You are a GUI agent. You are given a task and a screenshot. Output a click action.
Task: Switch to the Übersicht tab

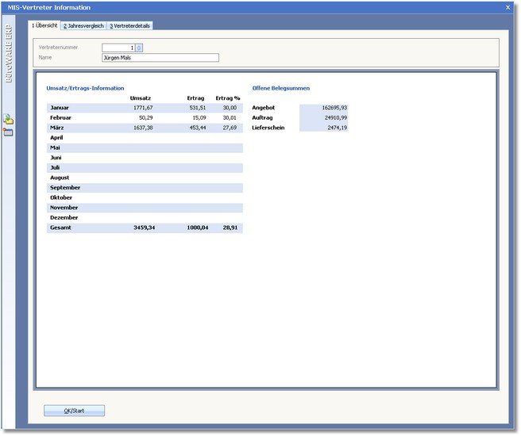(x=44, y=25)
